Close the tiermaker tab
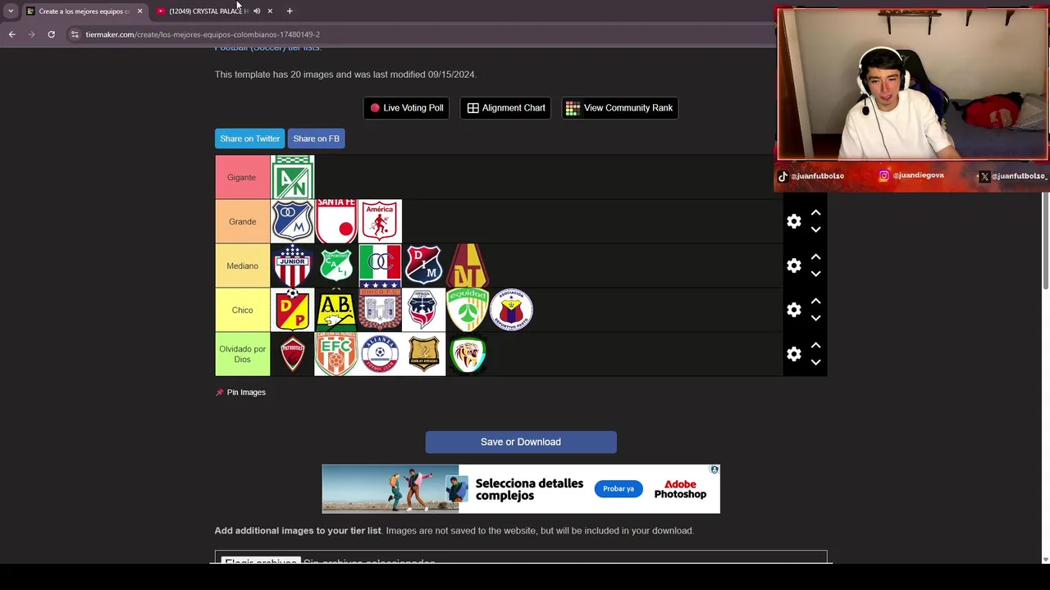Screen dimensions: 1050x590 point(139,11)
